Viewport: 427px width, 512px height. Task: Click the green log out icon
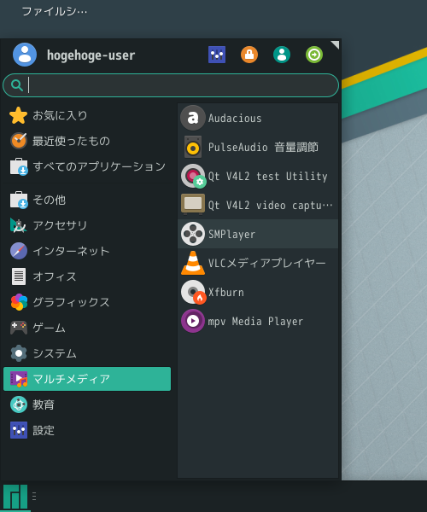314,55
